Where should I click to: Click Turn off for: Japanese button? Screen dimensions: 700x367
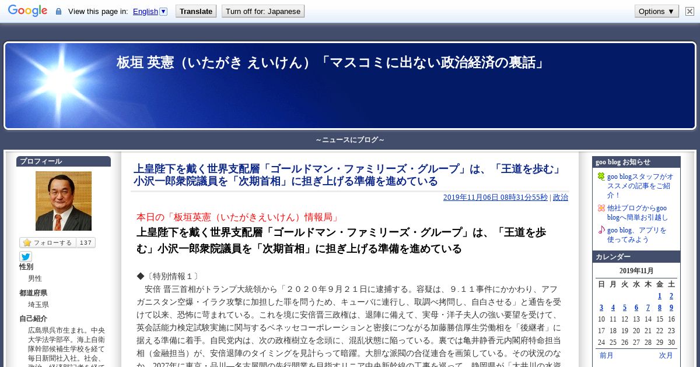263,11
